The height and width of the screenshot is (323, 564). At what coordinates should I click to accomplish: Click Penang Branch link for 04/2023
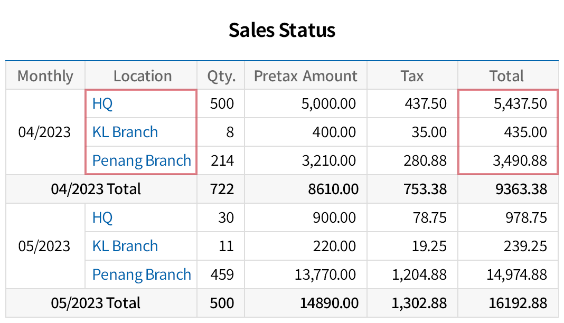click(x=142, y=160)
